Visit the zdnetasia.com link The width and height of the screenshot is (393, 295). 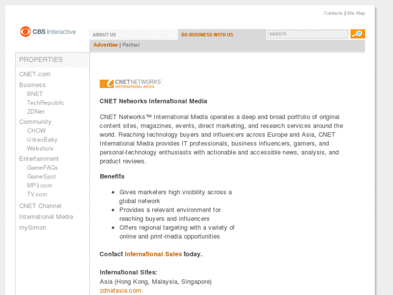pyautogui.click(x=121, y=291)
